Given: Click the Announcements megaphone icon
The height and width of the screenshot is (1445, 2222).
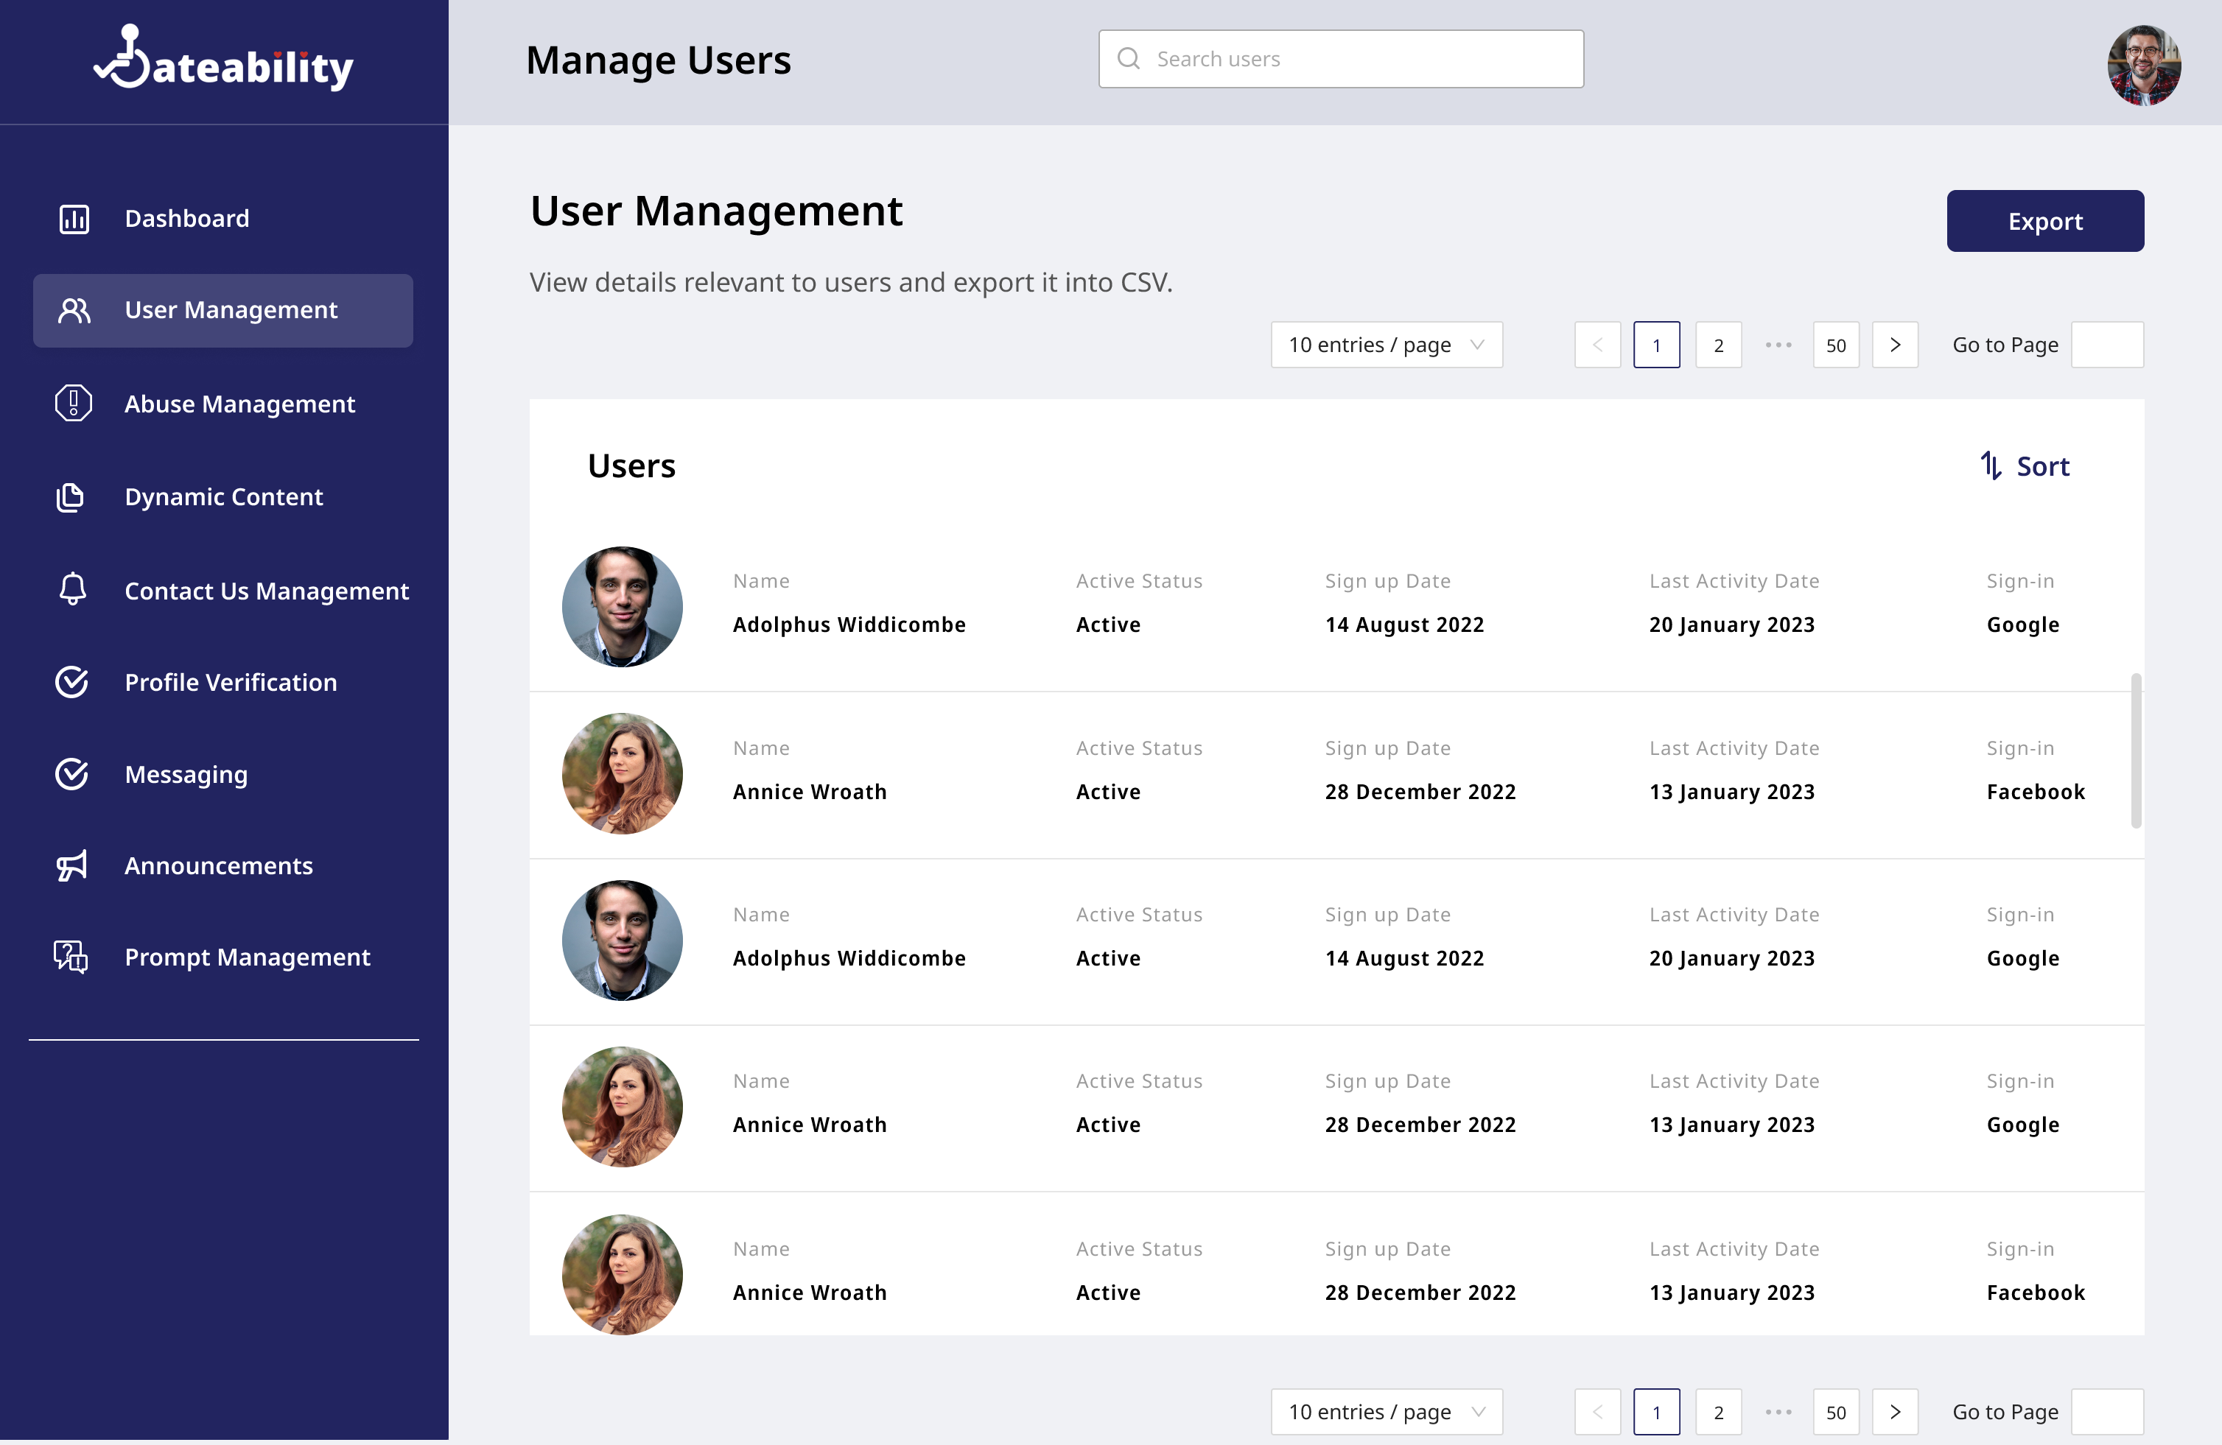Looking at the screenshot, I should click(71, 865).
